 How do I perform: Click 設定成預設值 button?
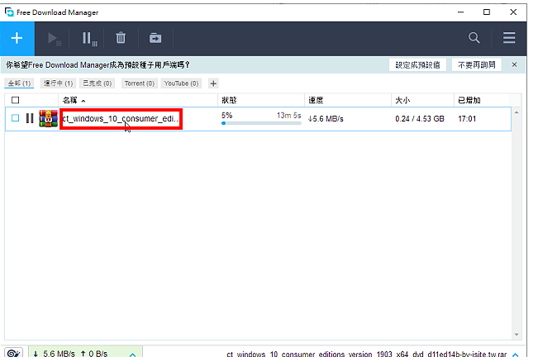pos(417,64)
